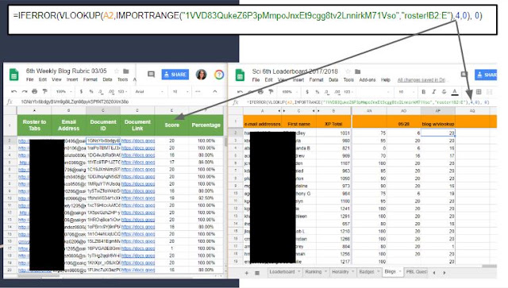Open Add-ons menu in Leaderboard window
508x288 pixels.
tap(367, 79)
